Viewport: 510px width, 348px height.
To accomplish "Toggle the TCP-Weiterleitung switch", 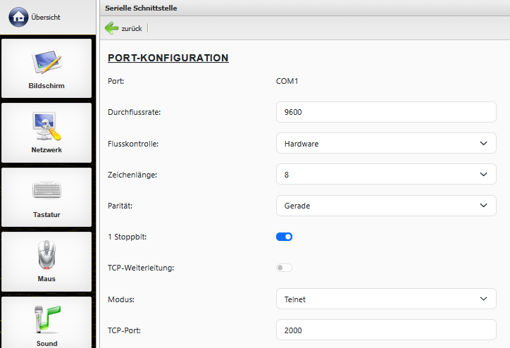I will (284, 268).
